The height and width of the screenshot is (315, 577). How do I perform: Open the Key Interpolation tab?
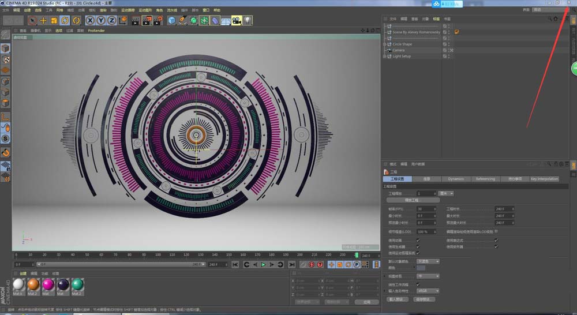(x=544, y=179)
